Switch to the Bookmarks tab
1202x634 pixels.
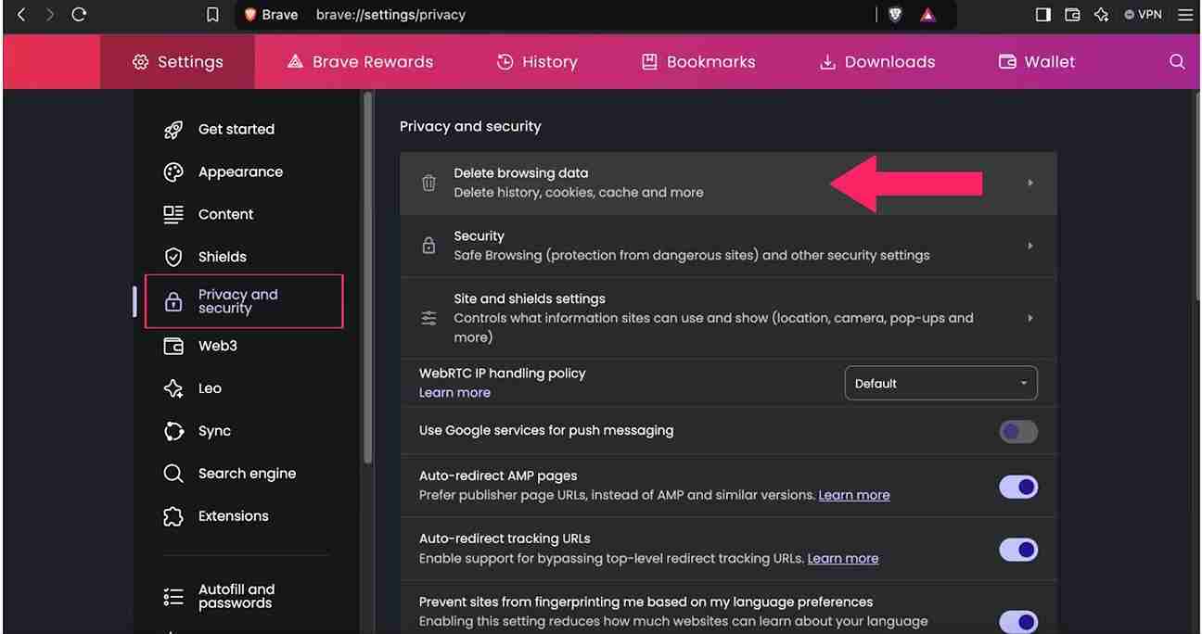[x=697, y=61]
